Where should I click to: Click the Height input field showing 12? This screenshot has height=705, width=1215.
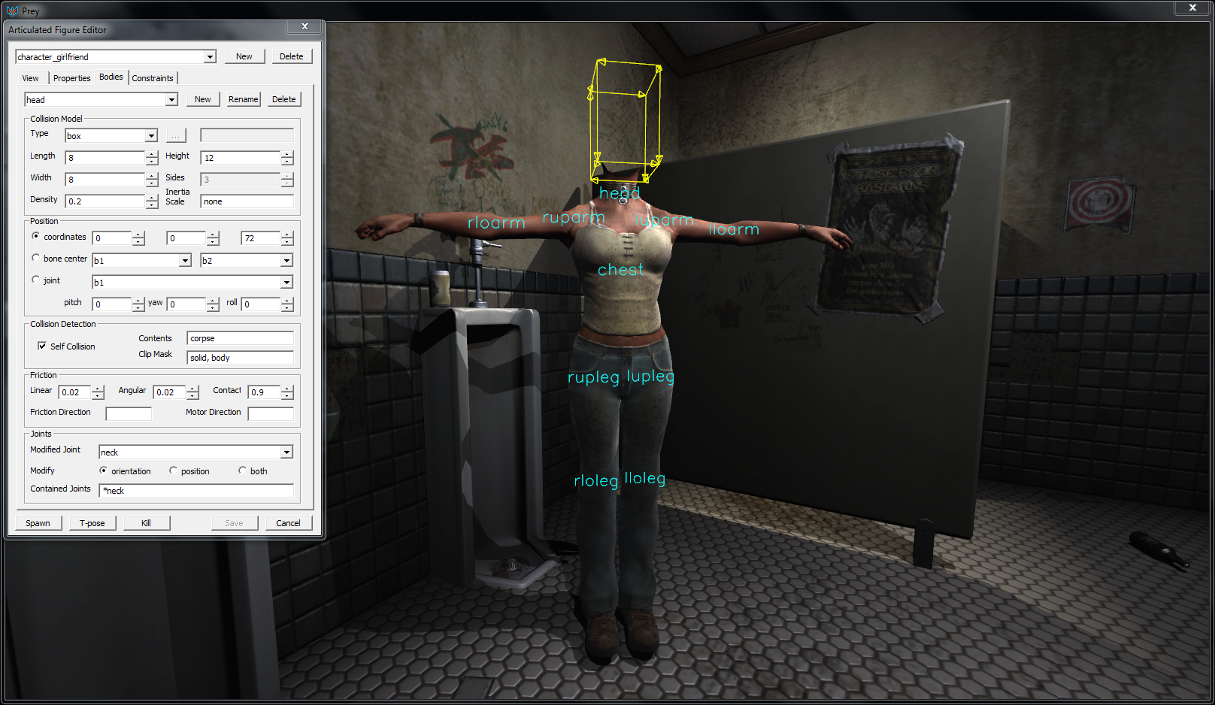[241, 158]
